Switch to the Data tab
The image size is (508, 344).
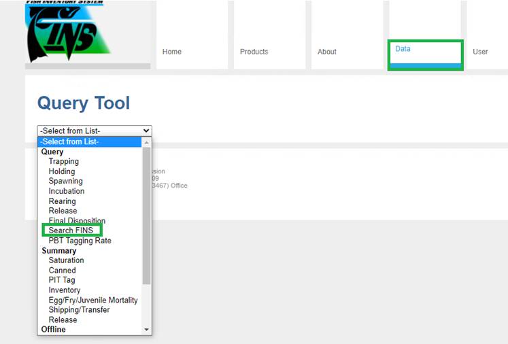pyautogui.click(x=403, y=49)
